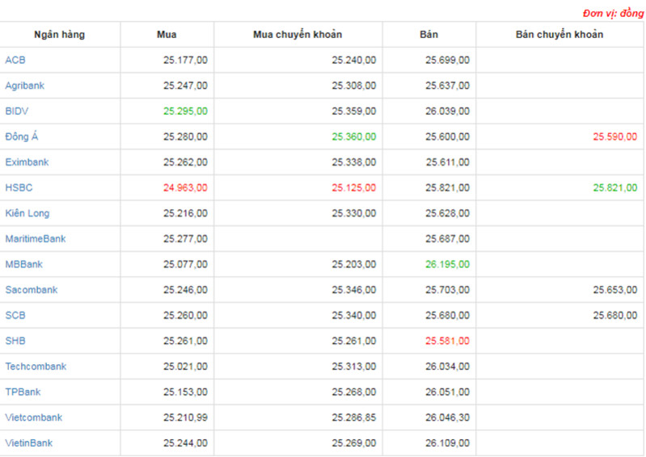Image resolution: width=646 pixels, height=457 pixels.
Task: Click the Bán chuyển khoản column header
Action: [559, 35]
